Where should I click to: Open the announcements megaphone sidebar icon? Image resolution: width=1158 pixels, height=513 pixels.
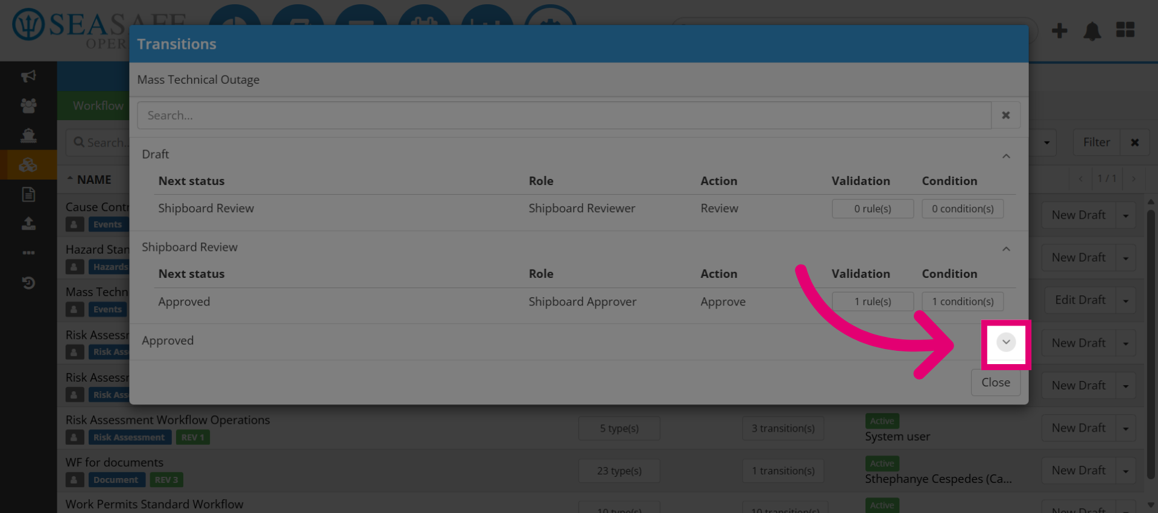[28, 76]
